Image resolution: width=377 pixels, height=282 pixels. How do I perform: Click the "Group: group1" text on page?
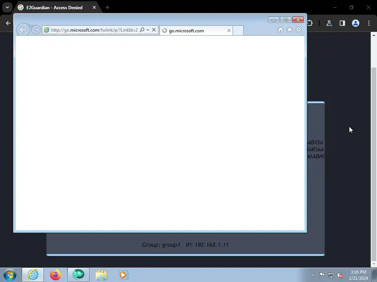tap(161, 245)
